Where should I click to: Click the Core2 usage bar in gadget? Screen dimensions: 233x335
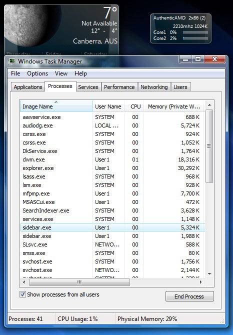pos(195,38)
